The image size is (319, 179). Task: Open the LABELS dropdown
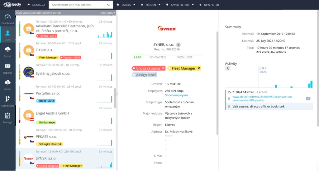126,5
